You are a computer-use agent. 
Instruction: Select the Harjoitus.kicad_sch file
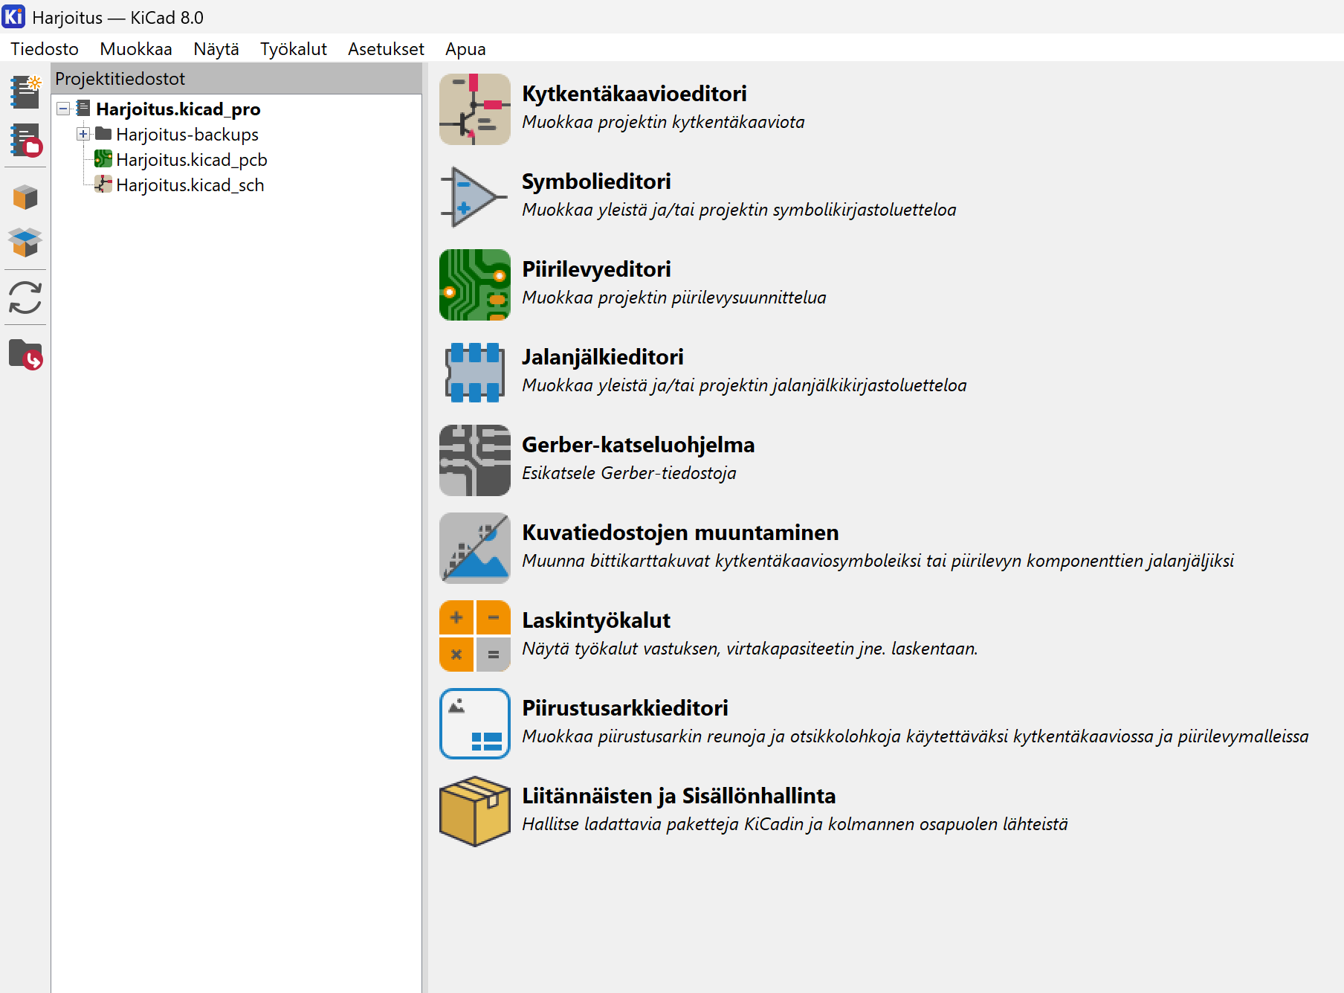[x=190, y=185]
